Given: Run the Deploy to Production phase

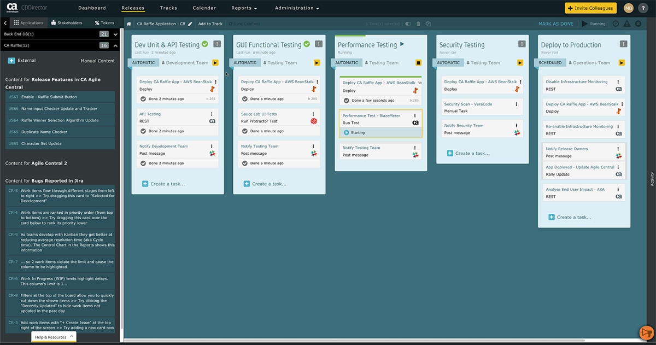Looking at the screenshot, I should (622, 63).
